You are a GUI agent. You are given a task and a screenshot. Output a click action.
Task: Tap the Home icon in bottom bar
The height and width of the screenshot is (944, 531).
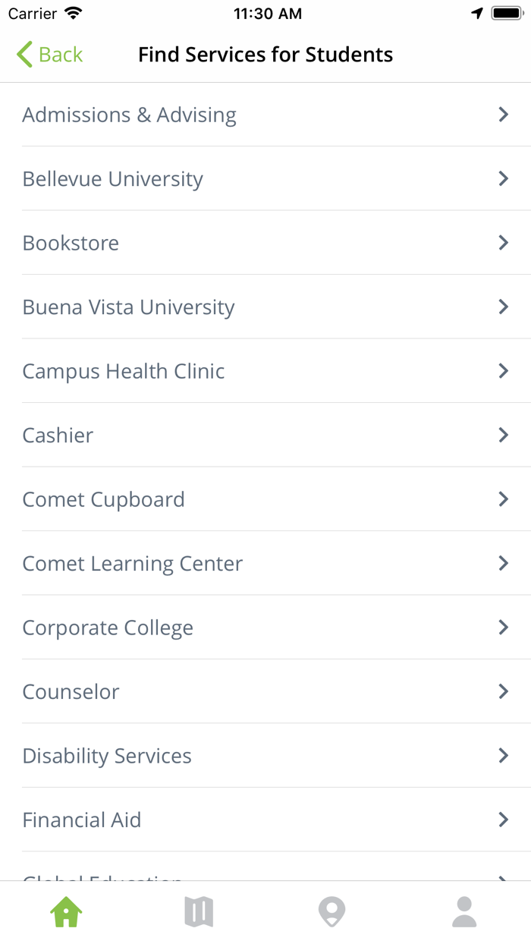click(x=66, y=911)
